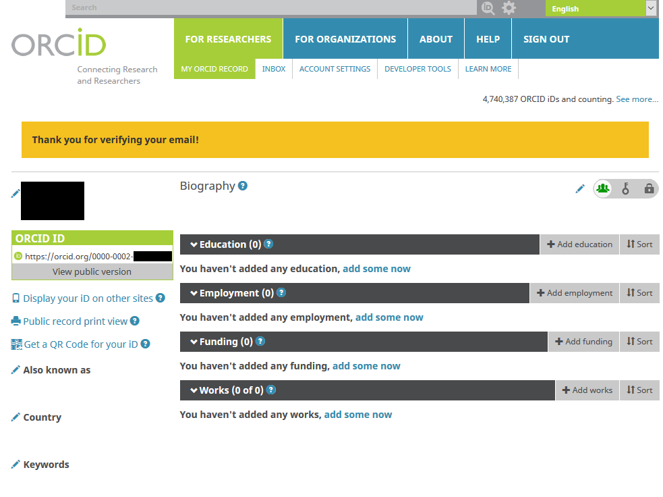Go to the For Organizations menu
The height and width of the screenshot is (497, 663).
click(x=345, y=39)
